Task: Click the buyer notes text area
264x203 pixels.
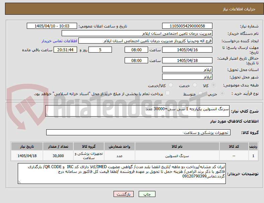Action: (x=122, y=174)
